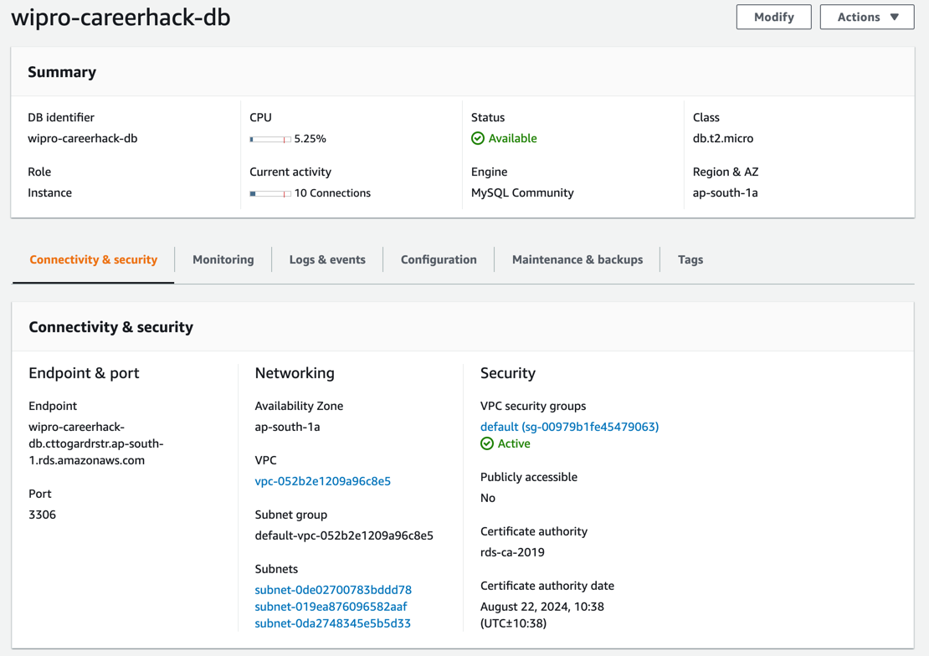This screenshot has width=929, height=656.
Task: Open default security group sg-00979b1fe45479063 link
Action: (x=569, y=427)
